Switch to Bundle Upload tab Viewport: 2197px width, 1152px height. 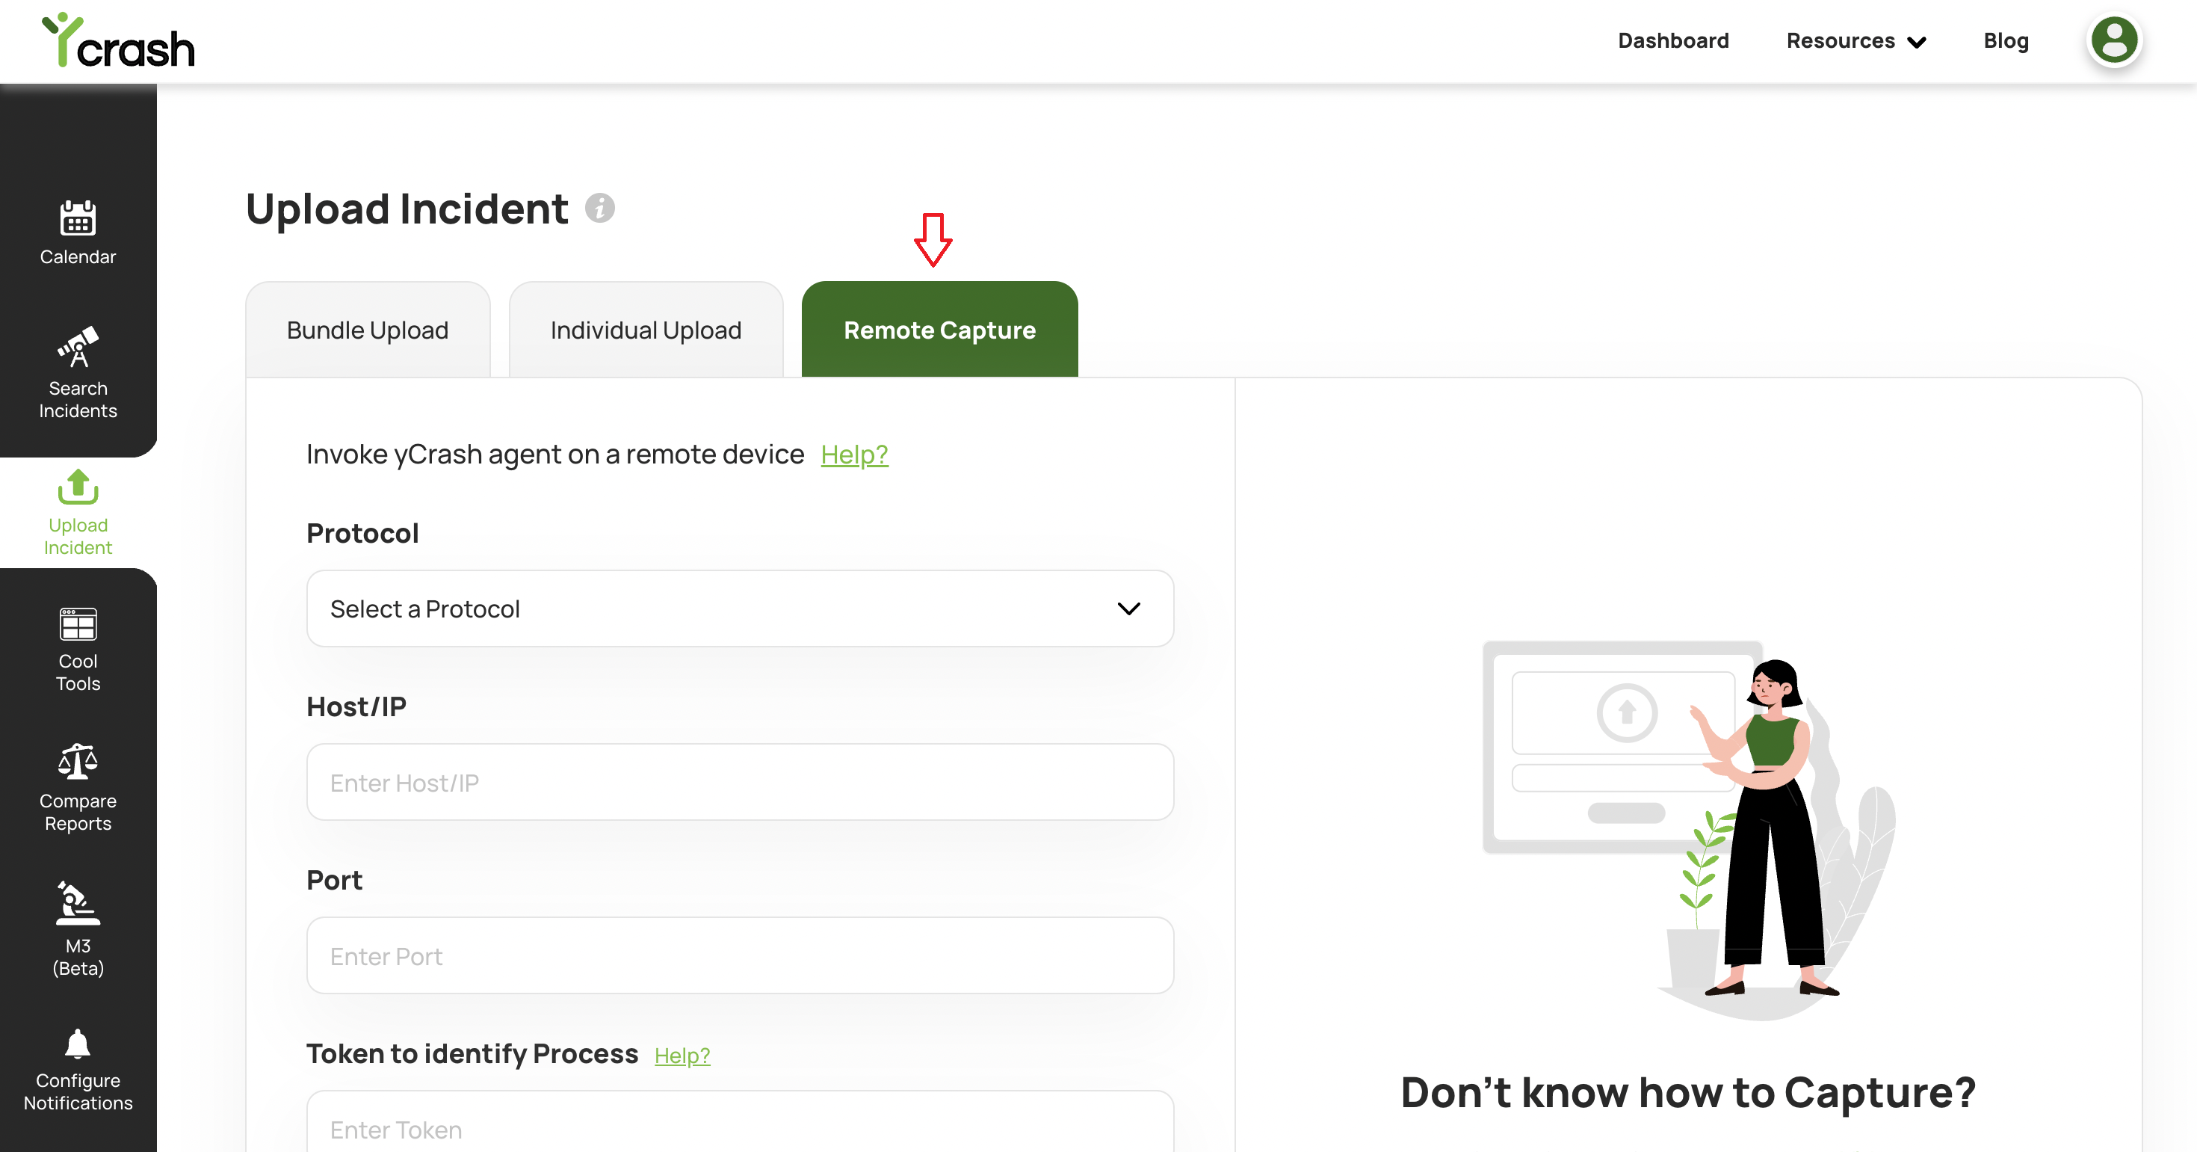coord(368,330)
